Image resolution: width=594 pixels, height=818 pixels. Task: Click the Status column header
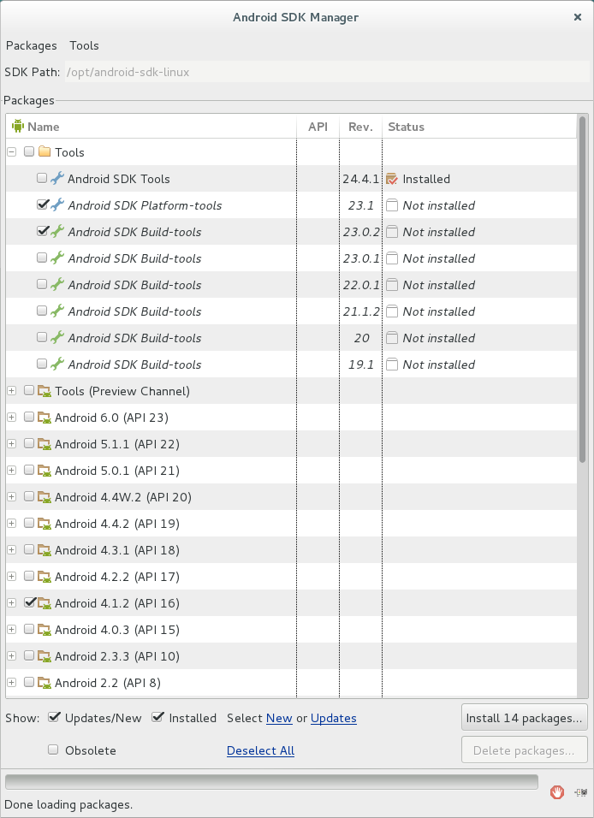pyautogui.click(x=479, y=127)
